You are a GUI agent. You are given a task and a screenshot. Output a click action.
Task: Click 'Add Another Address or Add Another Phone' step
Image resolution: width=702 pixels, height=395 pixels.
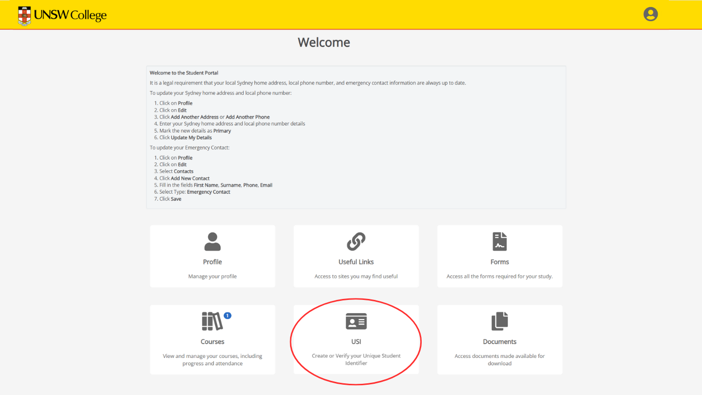click(x=214, y=117)
